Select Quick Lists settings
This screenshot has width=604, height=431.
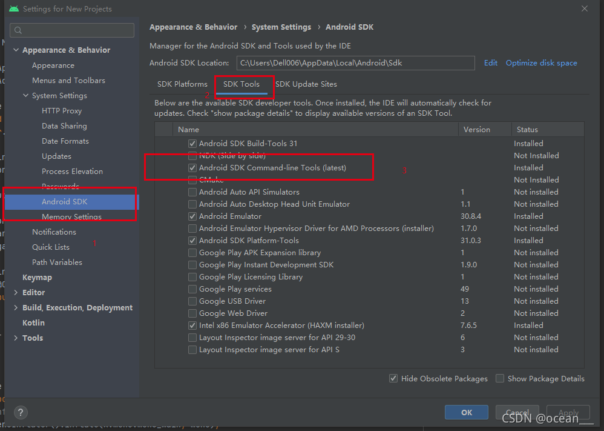pos(50,247)
